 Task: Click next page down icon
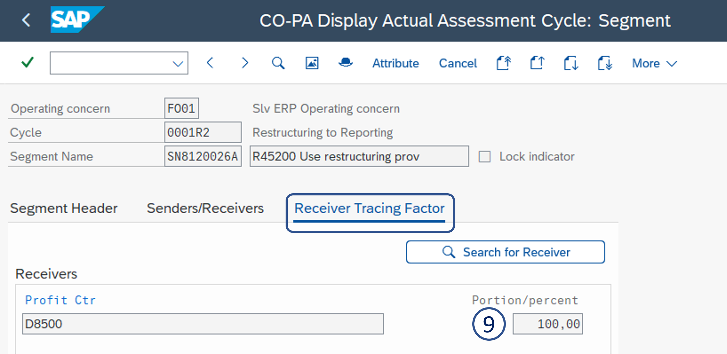tap(571, 63)
